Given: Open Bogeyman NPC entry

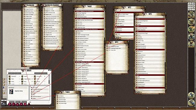Looking at the screenshot, I should 120,31.
